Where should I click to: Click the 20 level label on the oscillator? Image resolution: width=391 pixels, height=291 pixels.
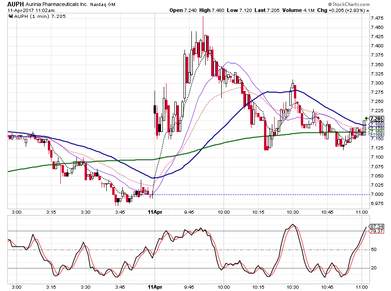pyautogui.click(x=374, y=268)
